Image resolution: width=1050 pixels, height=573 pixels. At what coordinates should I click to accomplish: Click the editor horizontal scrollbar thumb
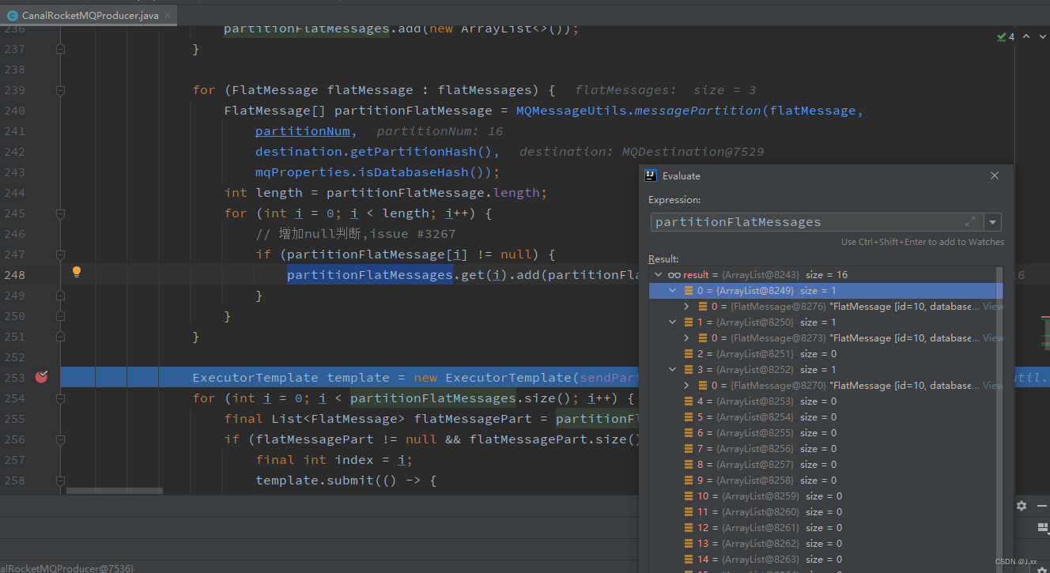115,491
